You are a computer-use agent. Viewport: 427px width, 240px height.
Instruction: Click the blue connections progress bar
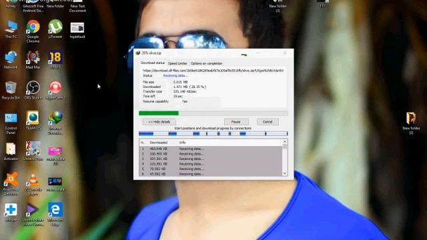[x=213, y=133]
